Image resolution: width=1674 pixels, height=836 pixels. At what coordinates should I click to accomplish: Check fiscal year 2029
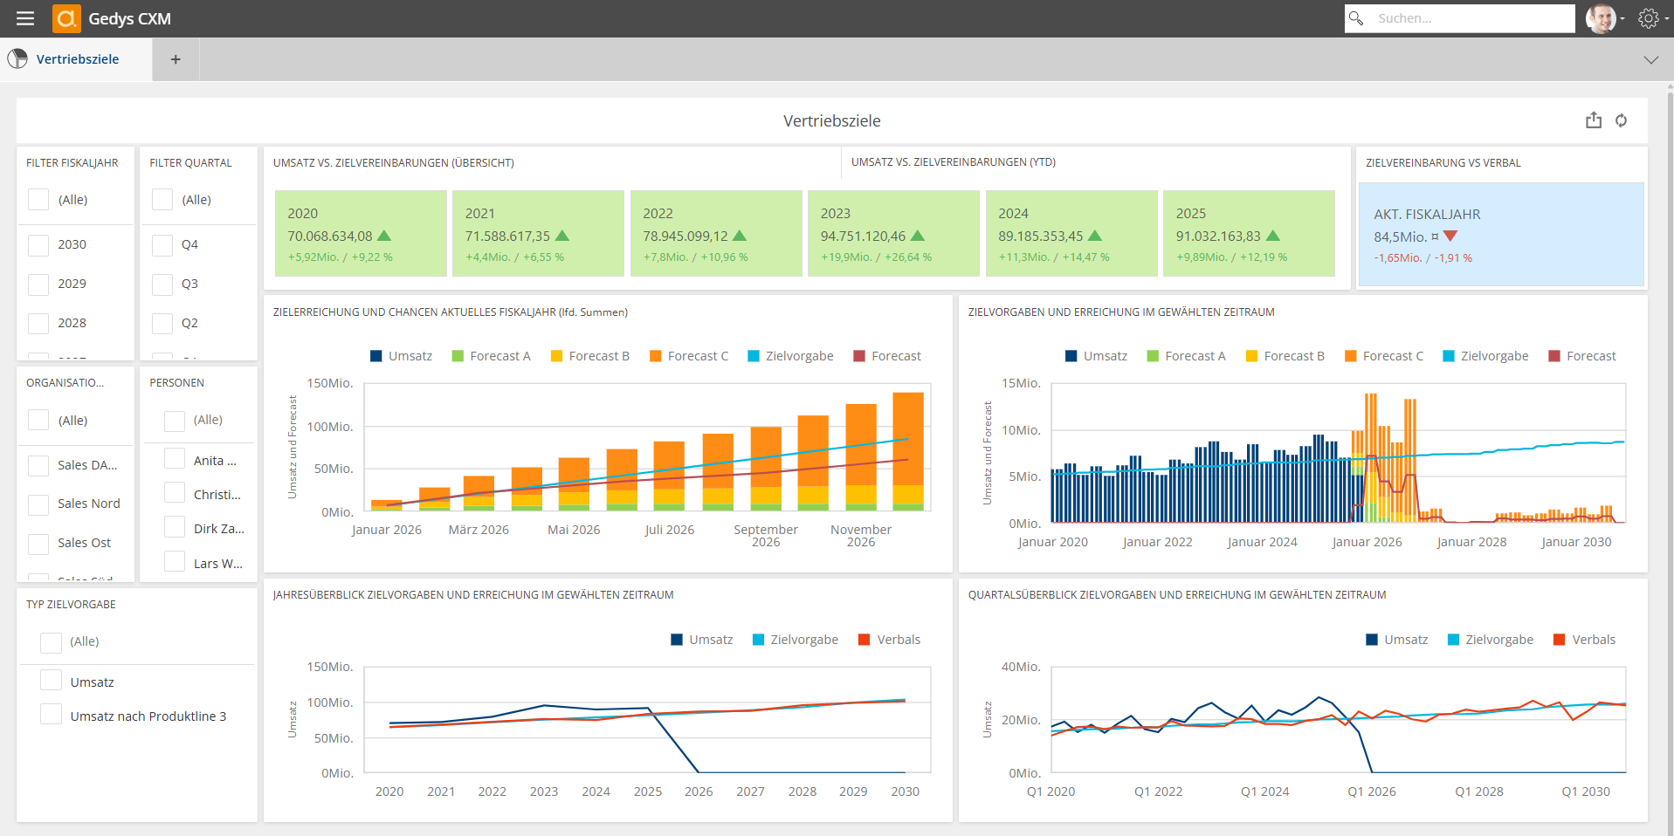point(38,284)
